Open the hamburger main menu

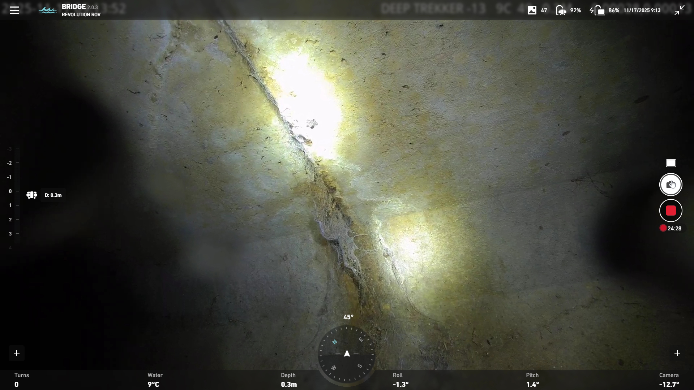click(14, 10)
